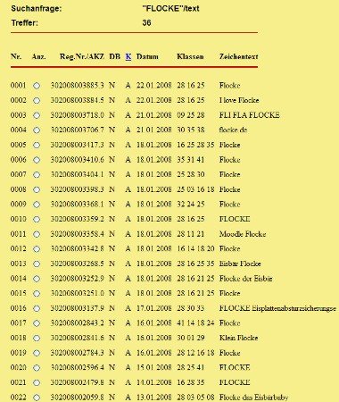
Task: Select radio button for entry 0001
Action: coord(37,86)
